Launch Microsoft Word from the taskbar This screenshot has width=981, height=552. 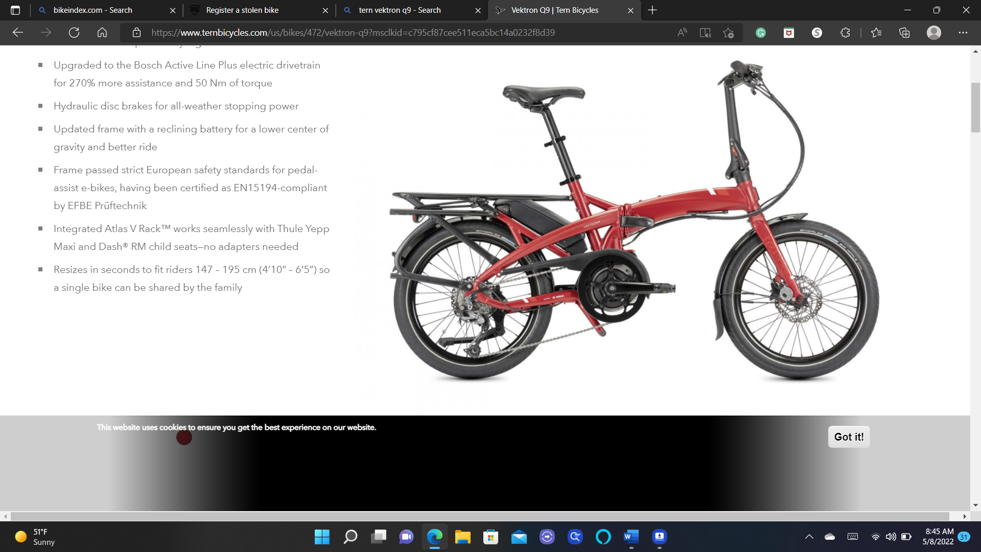tap(630, 537)
